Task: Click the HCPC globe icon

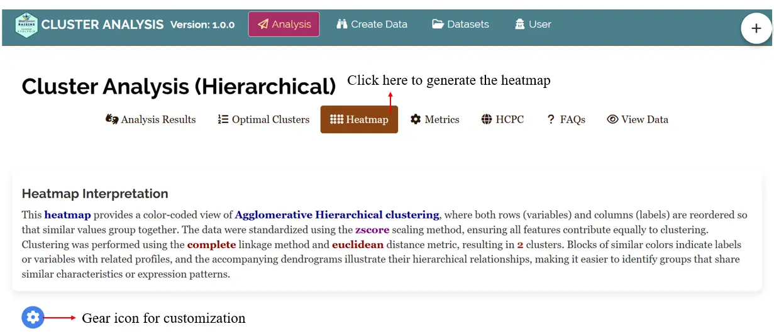Action: coord(487,119)
